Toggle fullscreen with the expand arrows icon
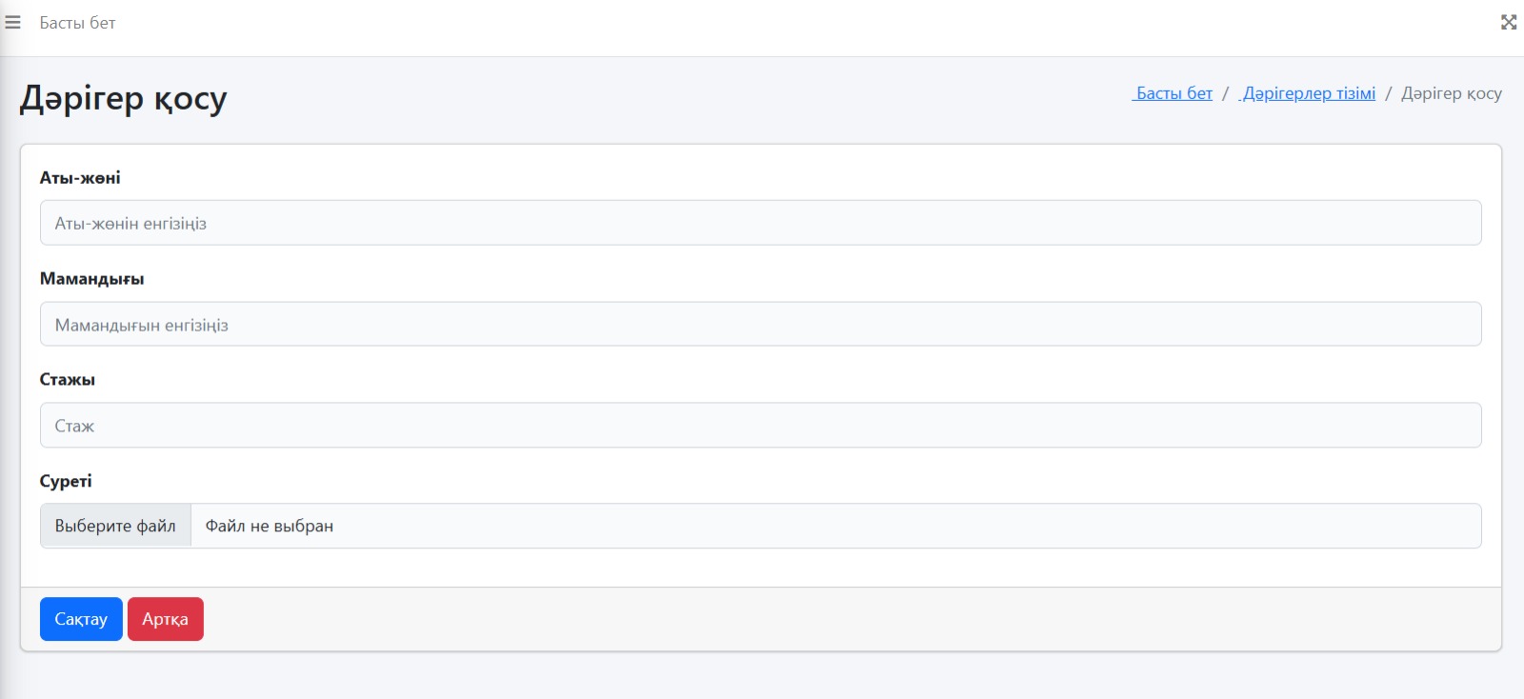Viewport: 1524px width, 699px height. (1509, 22)
